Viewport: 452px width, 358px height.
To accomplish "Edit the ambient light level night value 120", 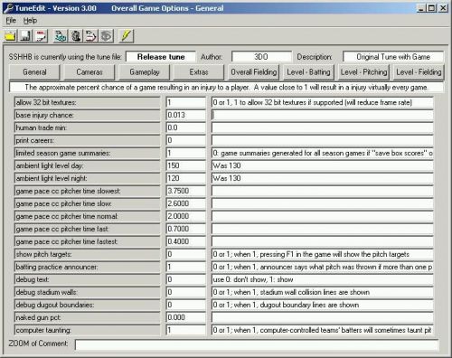I will click(185, 178).
